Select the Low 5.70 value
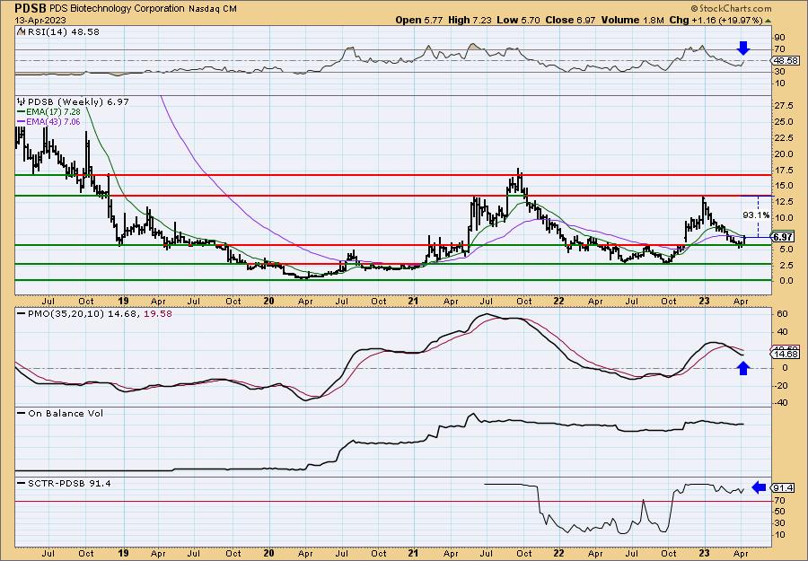The height and width of the screenshot is (561, 808). pyautogui.click(x=517, y=20)
